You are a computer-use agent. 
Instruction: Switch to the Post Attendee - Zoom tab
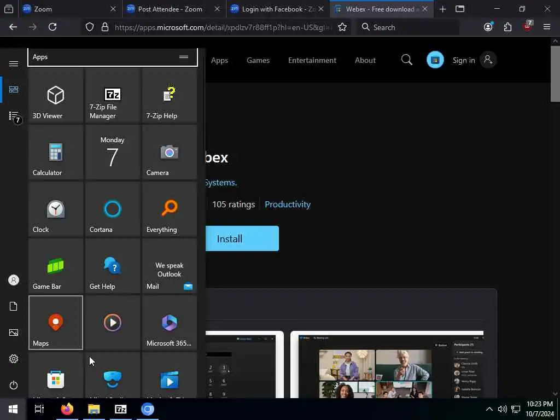(x=173, y=9)
